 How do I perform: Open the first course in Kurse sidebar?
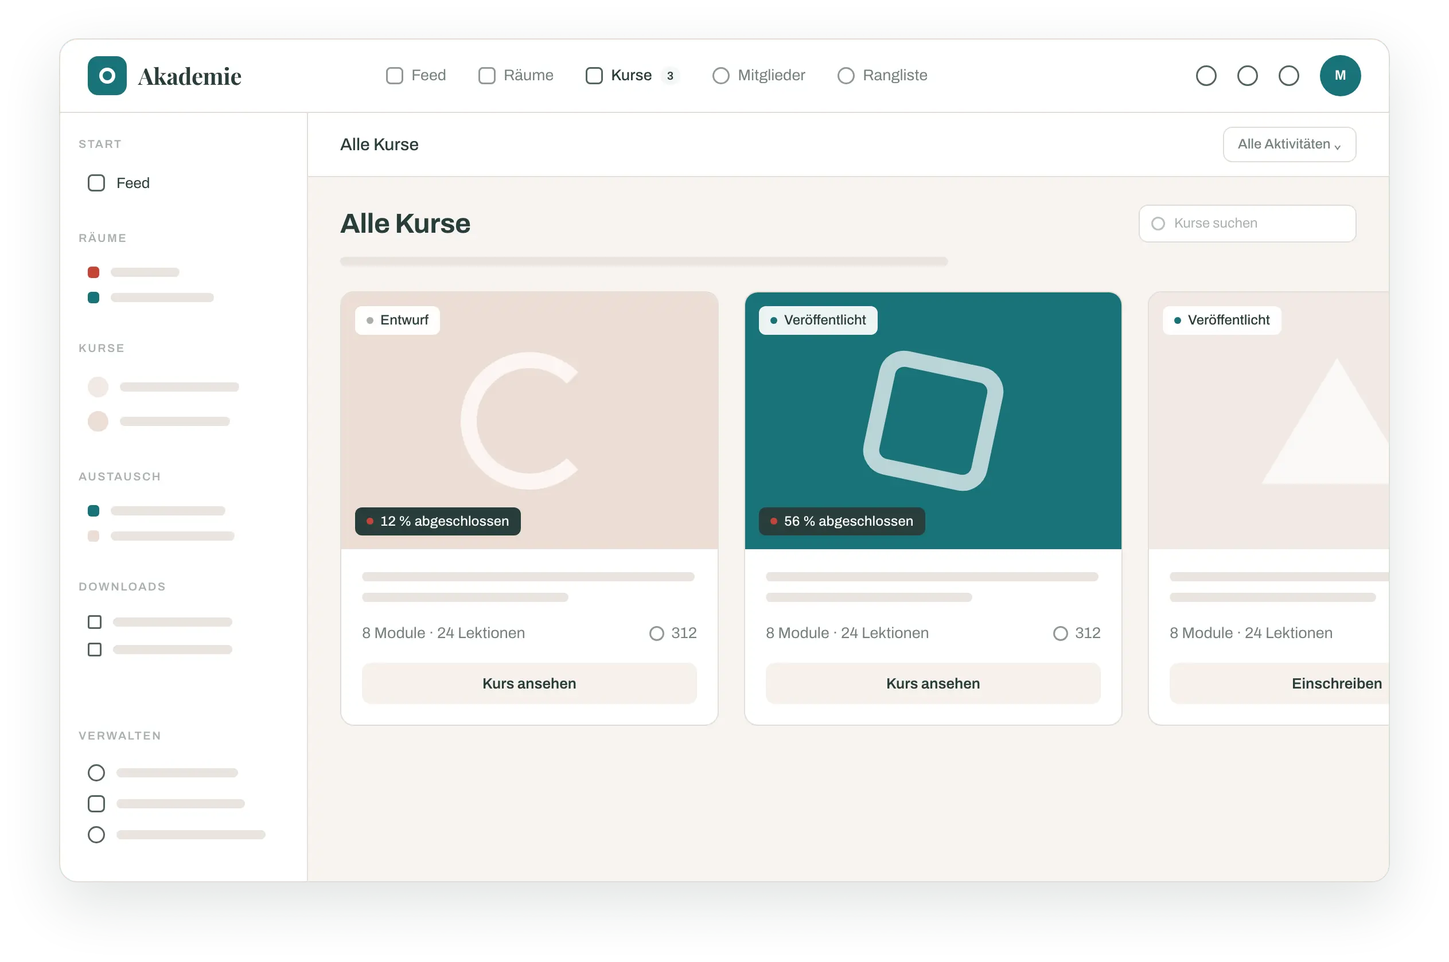tap(163, 386)
